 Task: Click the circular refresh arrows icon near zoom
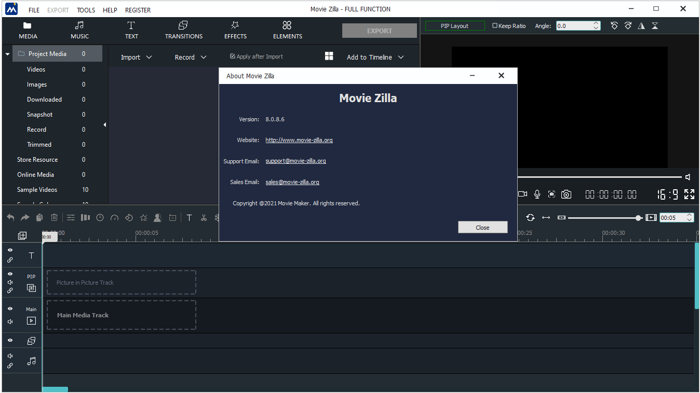(530, 218)
